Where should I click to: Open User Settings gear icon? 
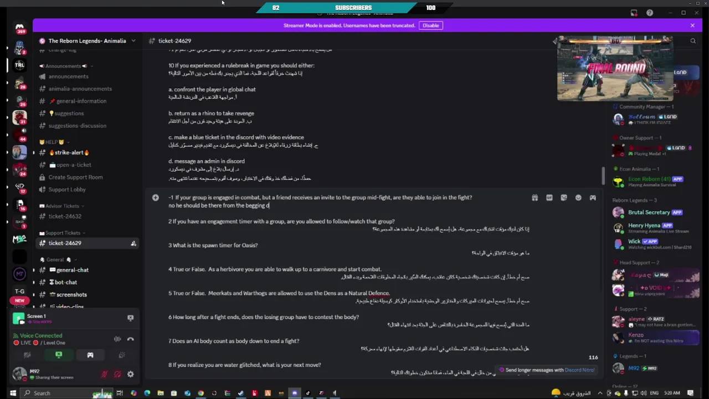point(131,374)
